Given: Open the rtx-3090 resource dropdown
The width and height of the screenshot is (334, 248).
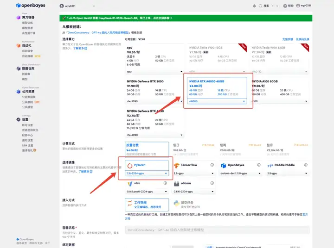Looking at the screenshot, I should [154, 101].
